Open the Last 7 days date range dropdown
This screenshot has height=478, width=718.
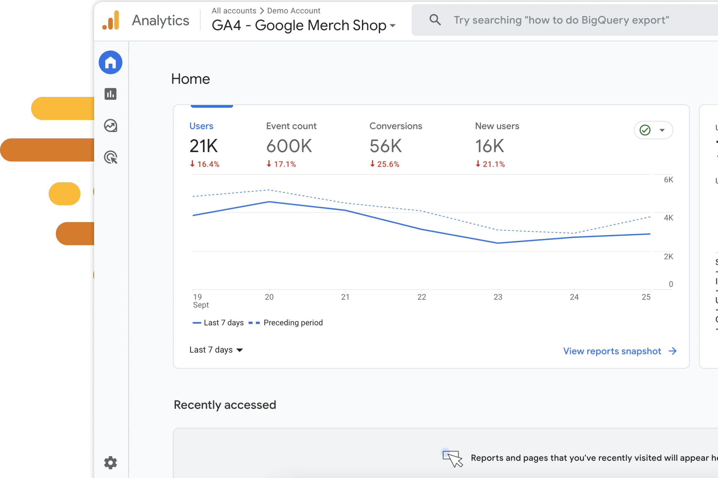coord(216,350)
